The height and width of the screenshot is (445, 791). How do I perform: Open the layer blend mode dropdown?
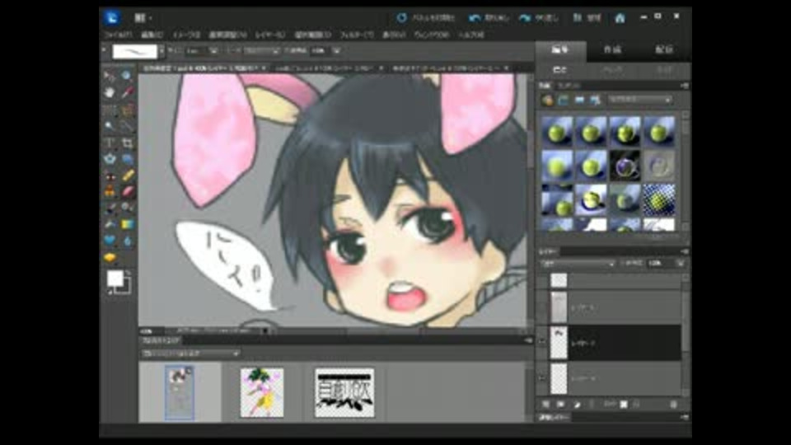(x=578, y=264)
